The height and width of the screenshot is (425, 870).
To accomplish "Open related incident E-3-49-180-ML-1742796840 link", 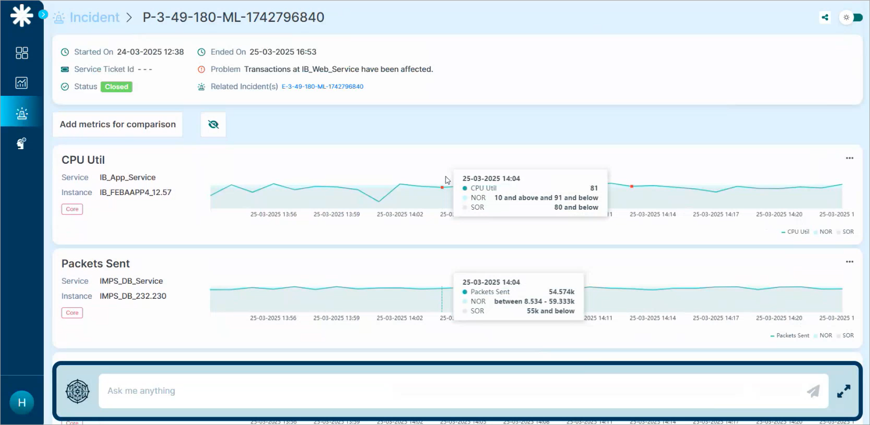I will pos(322,87).
